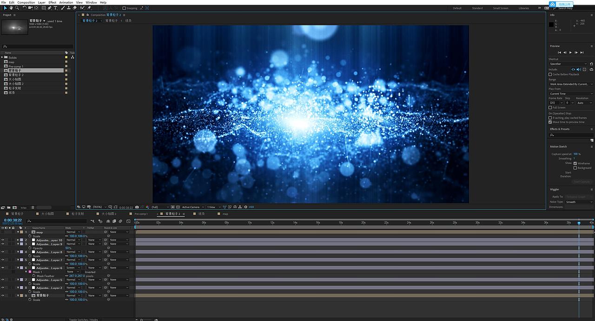Switch to the Small Screen workspace
The width and height of the screenshot is (595, 321).
coord(501,8)
